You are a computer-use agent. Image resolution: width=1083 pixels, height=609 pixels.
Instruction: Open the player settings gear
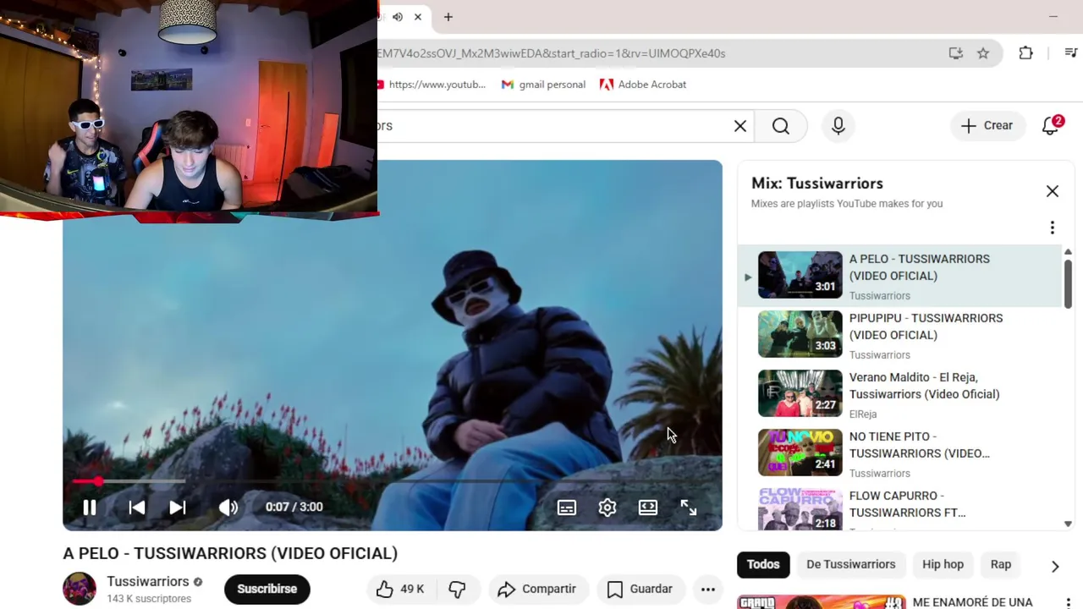click(x=607, y=507)
